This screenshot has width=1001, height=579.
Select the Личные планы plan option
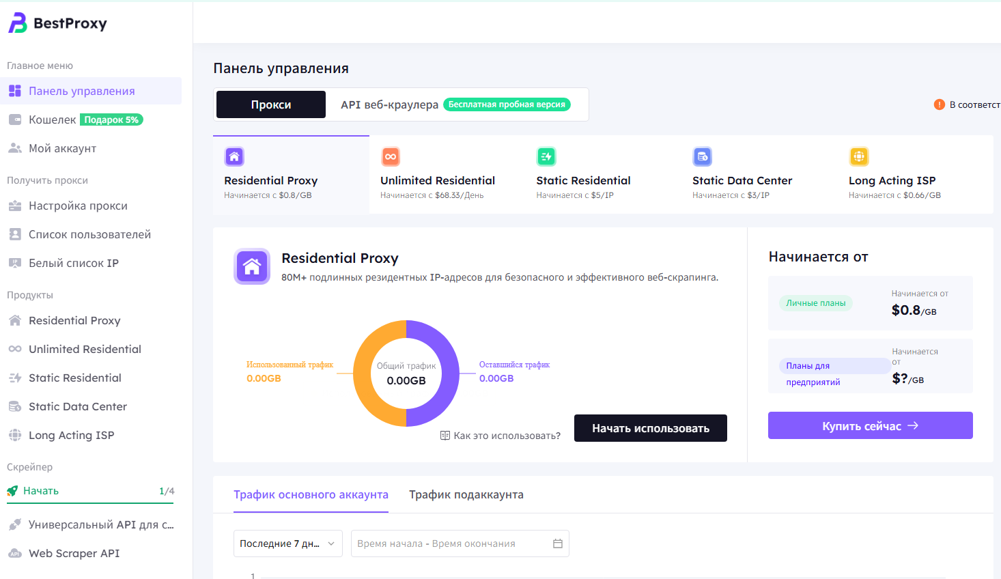[x=815, y=303]
